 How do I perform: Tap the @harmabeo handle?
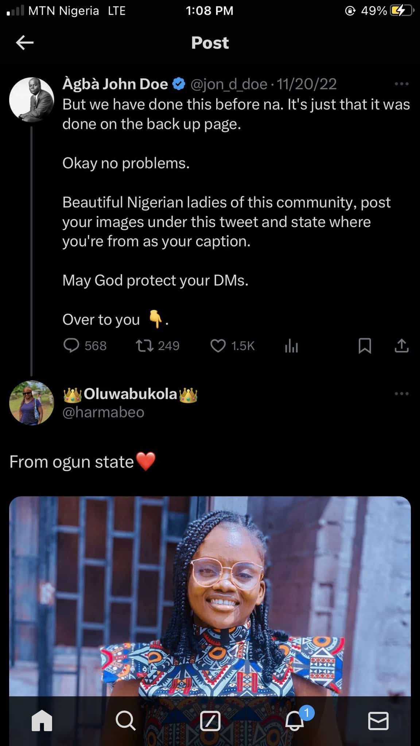[x=104, y=412]
